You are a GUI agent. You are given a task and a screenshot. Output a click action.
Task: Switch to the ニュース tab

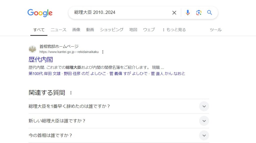coord(58,30)
